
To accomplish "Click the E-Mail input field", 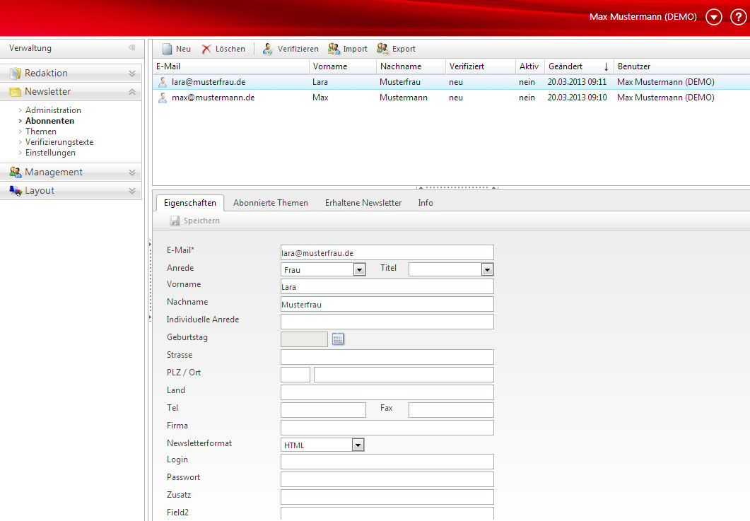I will point(387,252).
